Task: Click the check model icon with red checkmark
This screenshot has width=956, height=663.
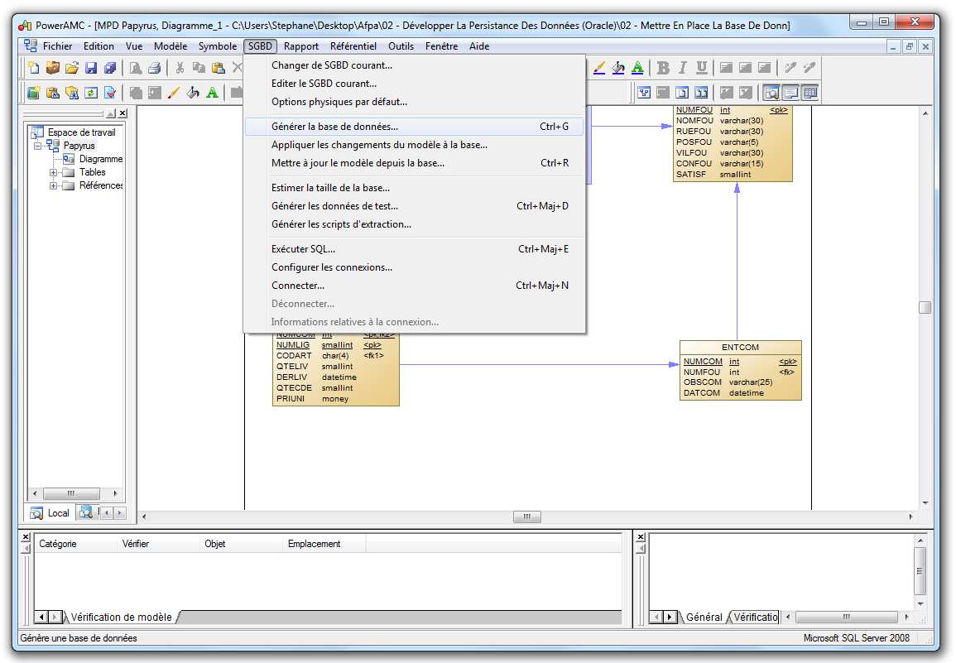Action: tap(110, 93)
